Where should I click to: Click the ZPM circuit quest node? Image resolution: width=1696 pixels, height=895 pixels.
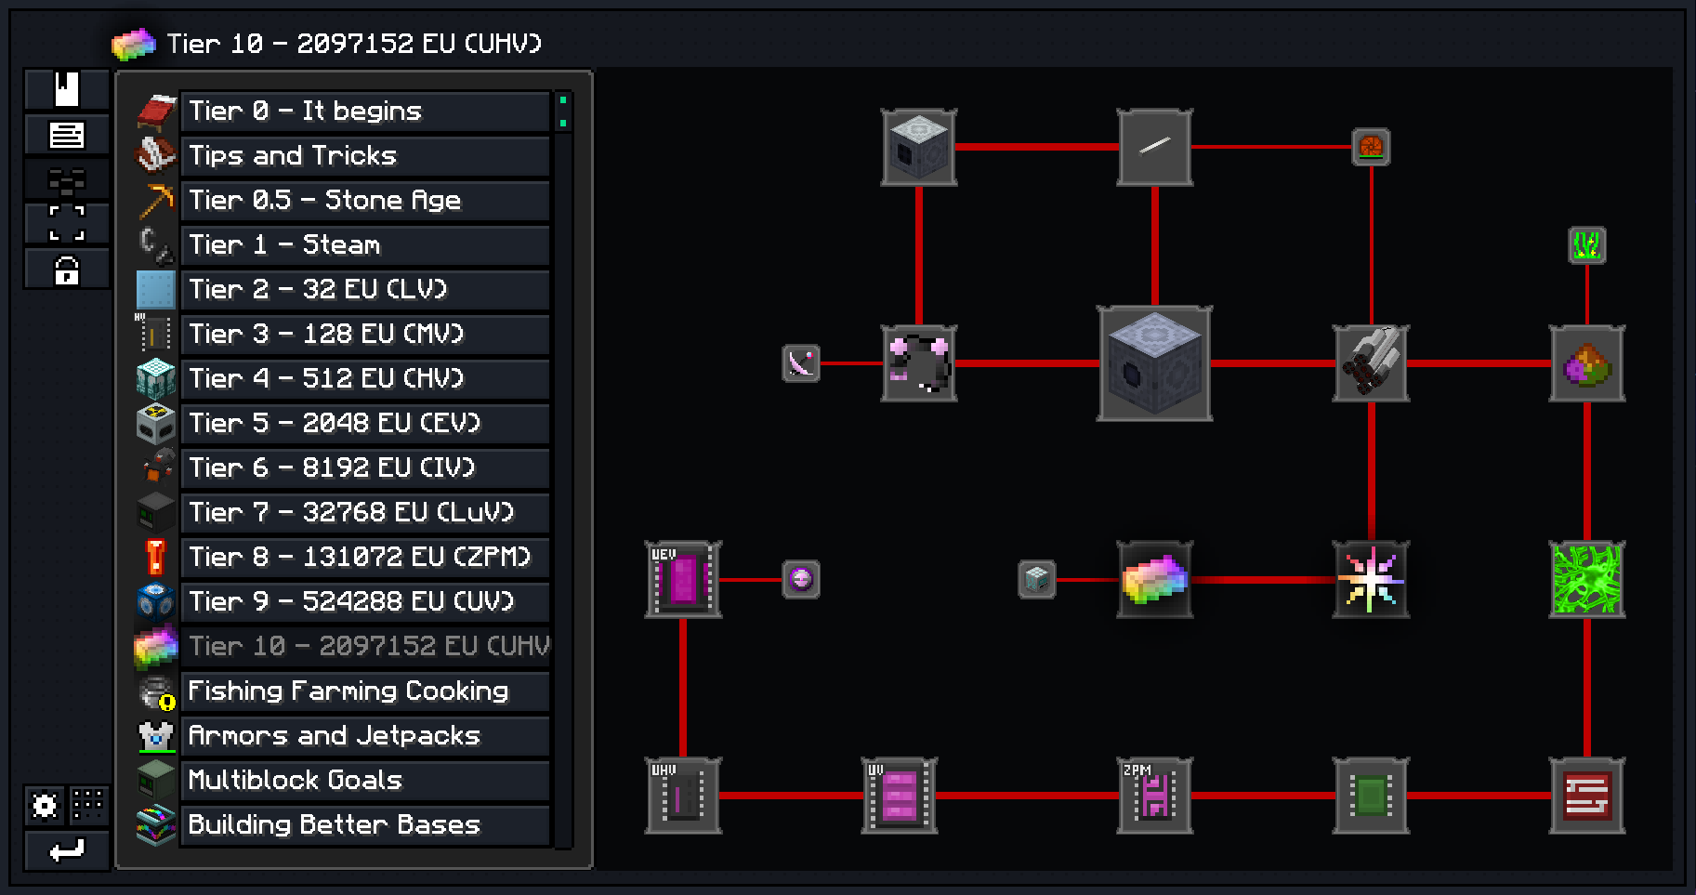[1154, 796]
